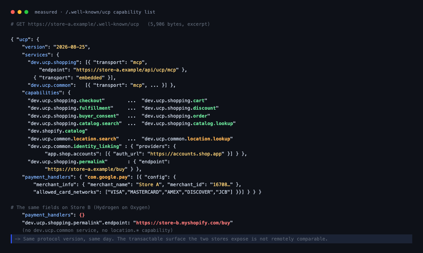The image size is (423, 253).
Task: Click the yellow minimize window dot
Action: 19,12
